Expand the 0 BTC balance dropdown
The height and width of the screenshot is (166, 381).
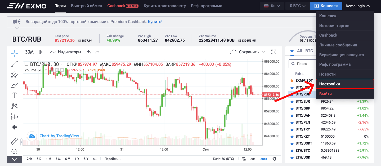click(x=298, y=6)
